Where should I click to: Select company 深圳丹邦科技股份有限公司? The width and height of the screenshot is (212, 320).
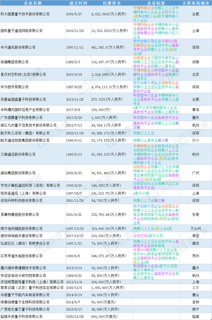pyautogui.click(x=22, y=200)
